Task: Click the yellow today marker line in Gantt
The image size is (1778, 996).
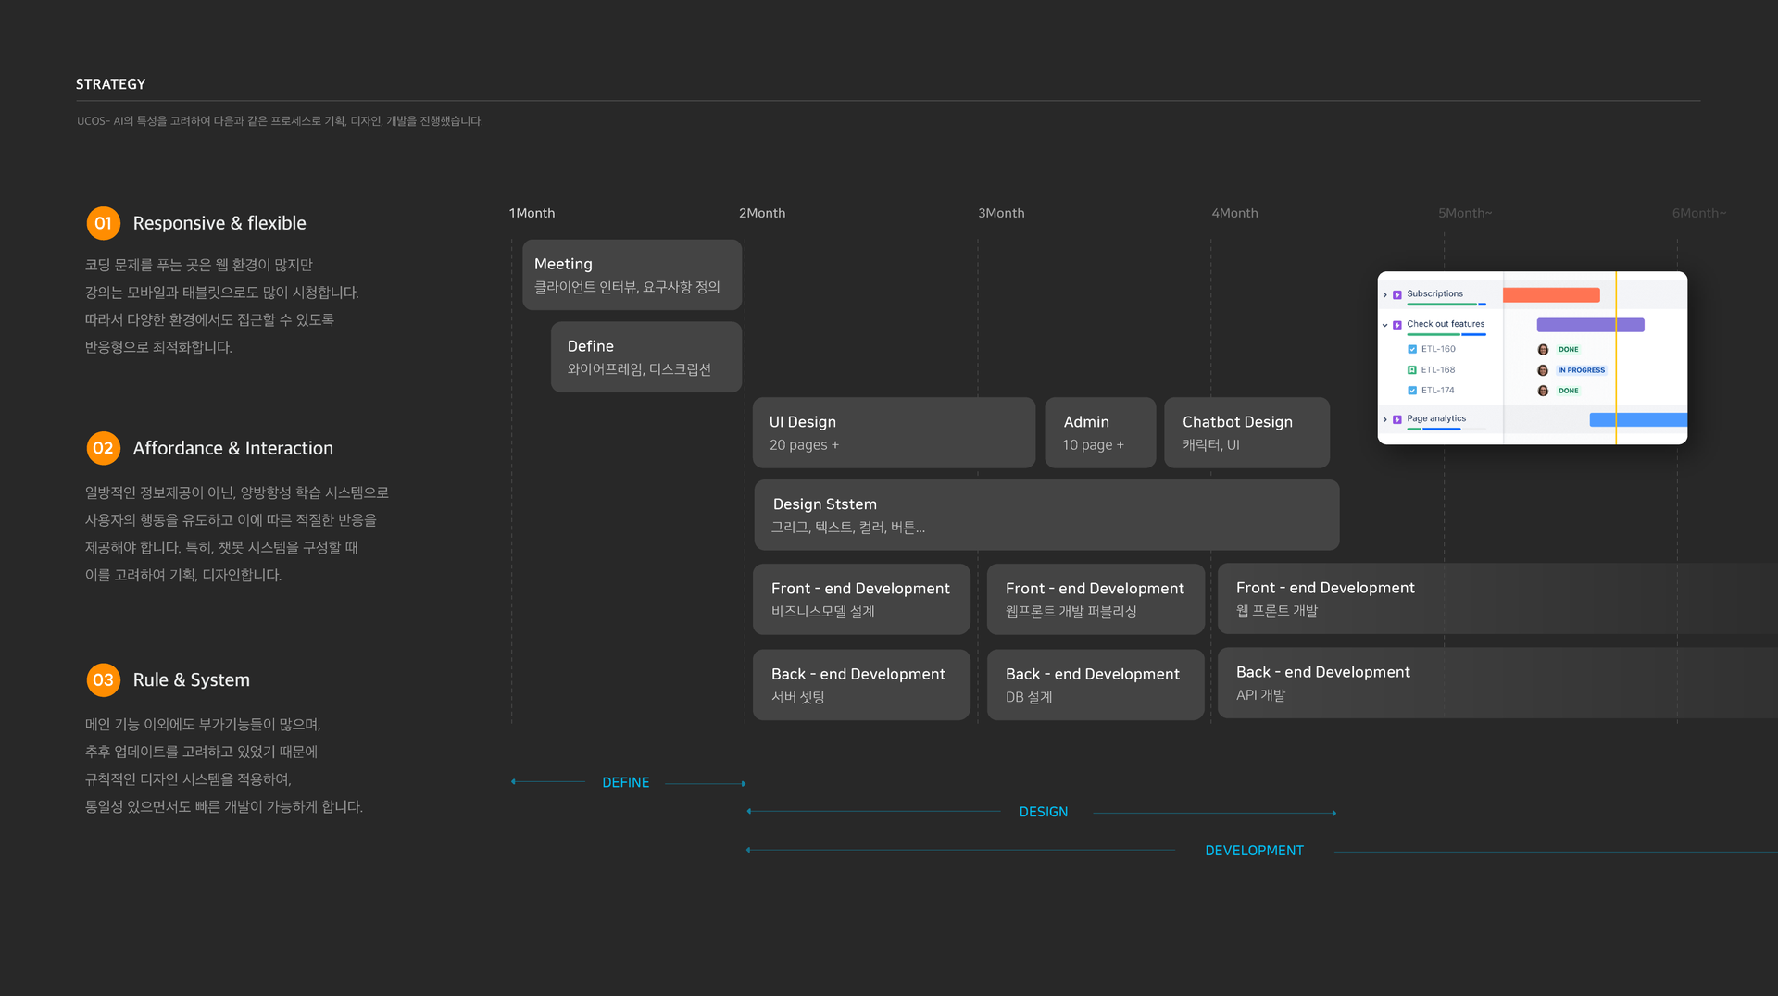Action: click(x=1616, y=357)
